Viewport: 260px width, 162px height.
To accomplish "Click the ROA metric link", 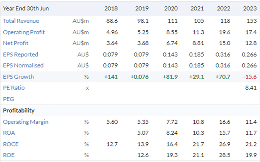I will click(9, 133).
